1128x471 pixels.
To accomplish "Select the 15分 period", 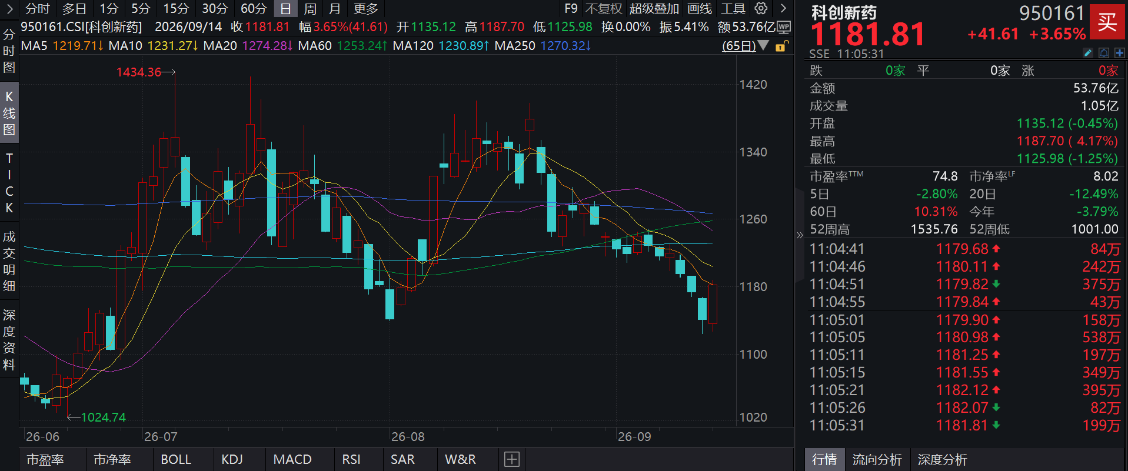I will [176, 8].
